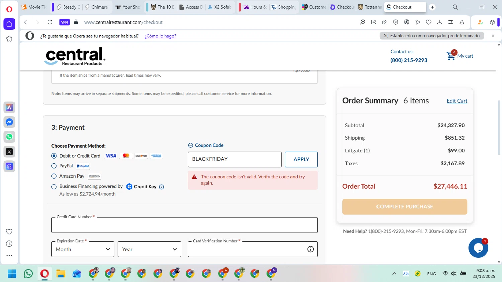
Task: Go back with browser back arrow
Action: pos(26,22)
